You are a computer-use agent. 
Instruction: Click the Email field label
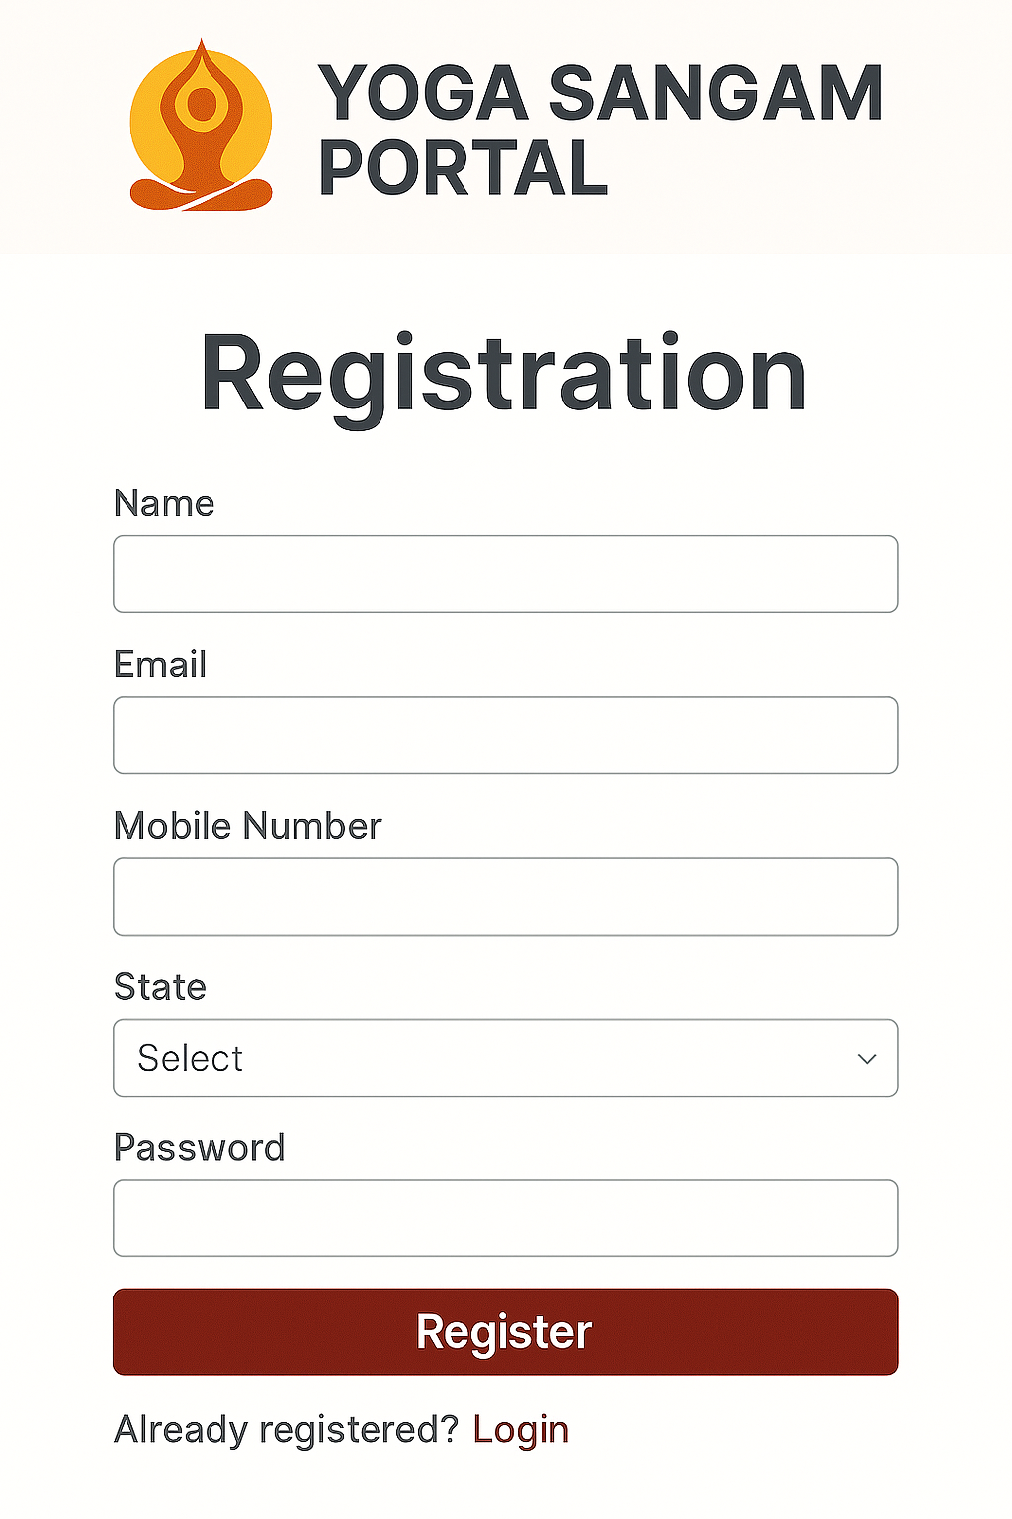pos(160,665)
